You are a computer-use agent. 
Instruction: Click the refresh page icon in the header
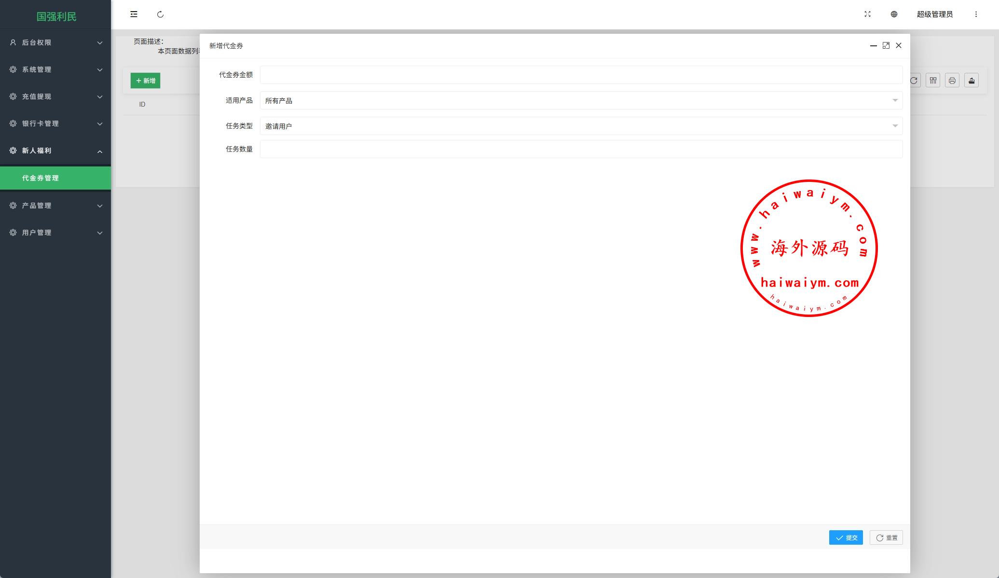160,14
